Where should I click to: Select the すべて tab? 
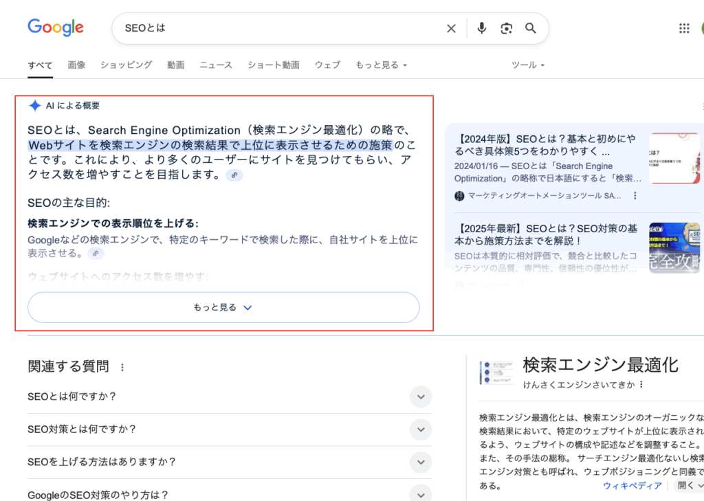coord(40,65)
